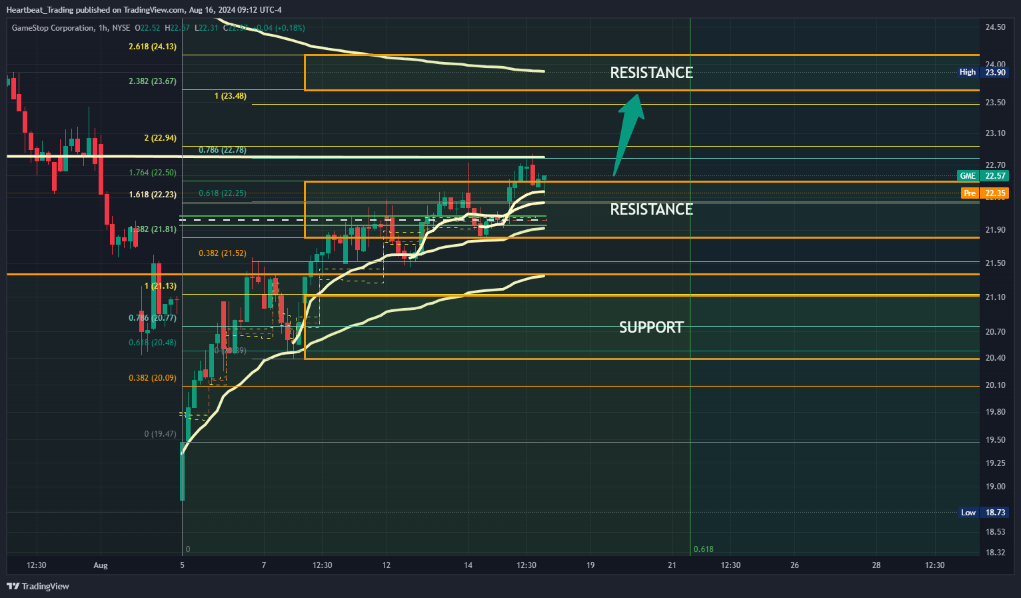
Task: Click the 22.70 price axis label
Action: (x=996, y=165)
